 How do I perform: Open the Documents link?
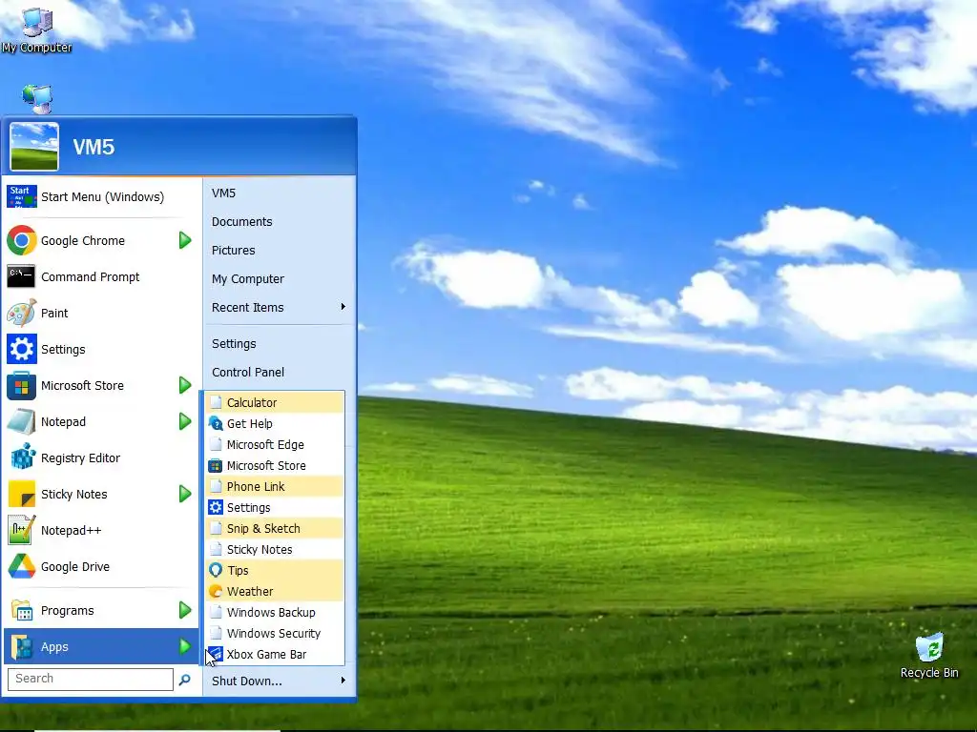pos(241,221)
